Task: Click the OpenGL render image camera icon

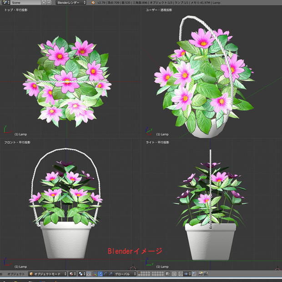Action: click(200, 274)
